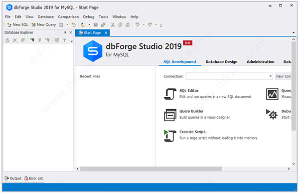Open the Output panel tab
The image size is (299, 193).
[13, 179]
